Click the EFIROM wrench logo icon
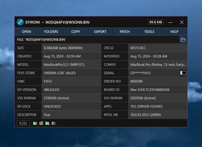Image resolution: width=202 pixels, height=147 pixels. pyautogui.click(x=20, y=22)
